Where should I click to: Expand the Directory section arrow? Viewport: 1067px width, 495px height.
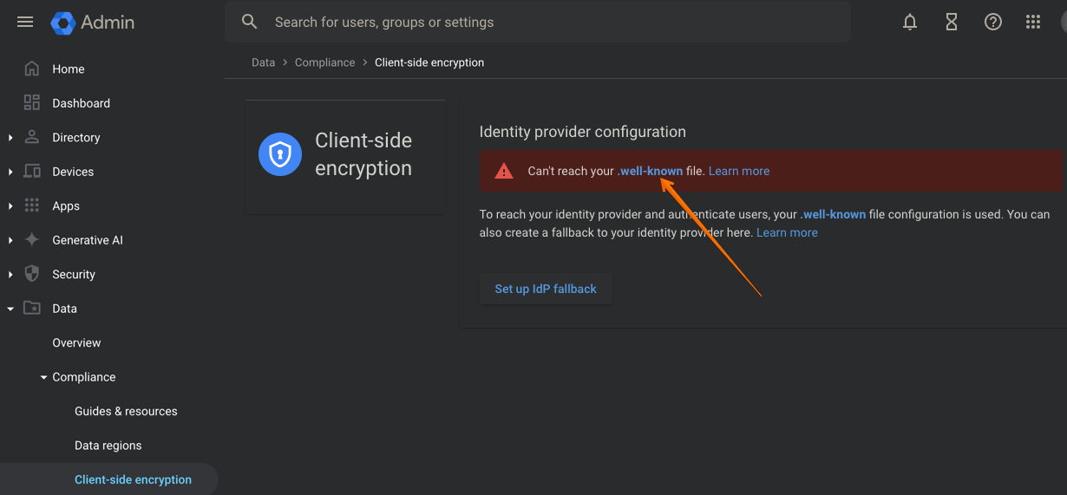pos(10,137)
